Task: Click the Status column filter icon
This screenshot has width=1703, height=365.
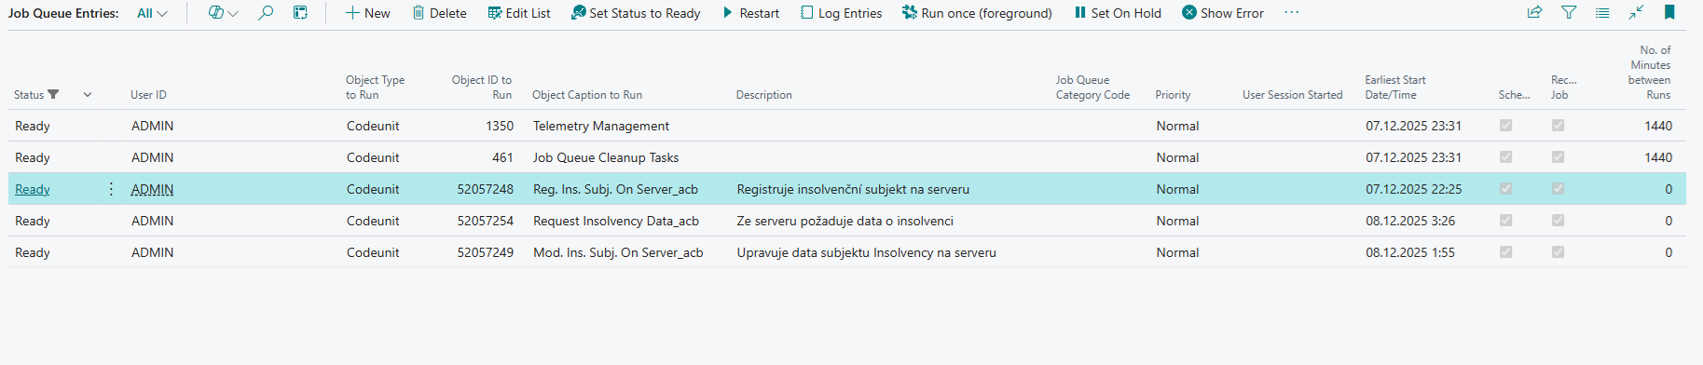Action: (x=53, y=94)
